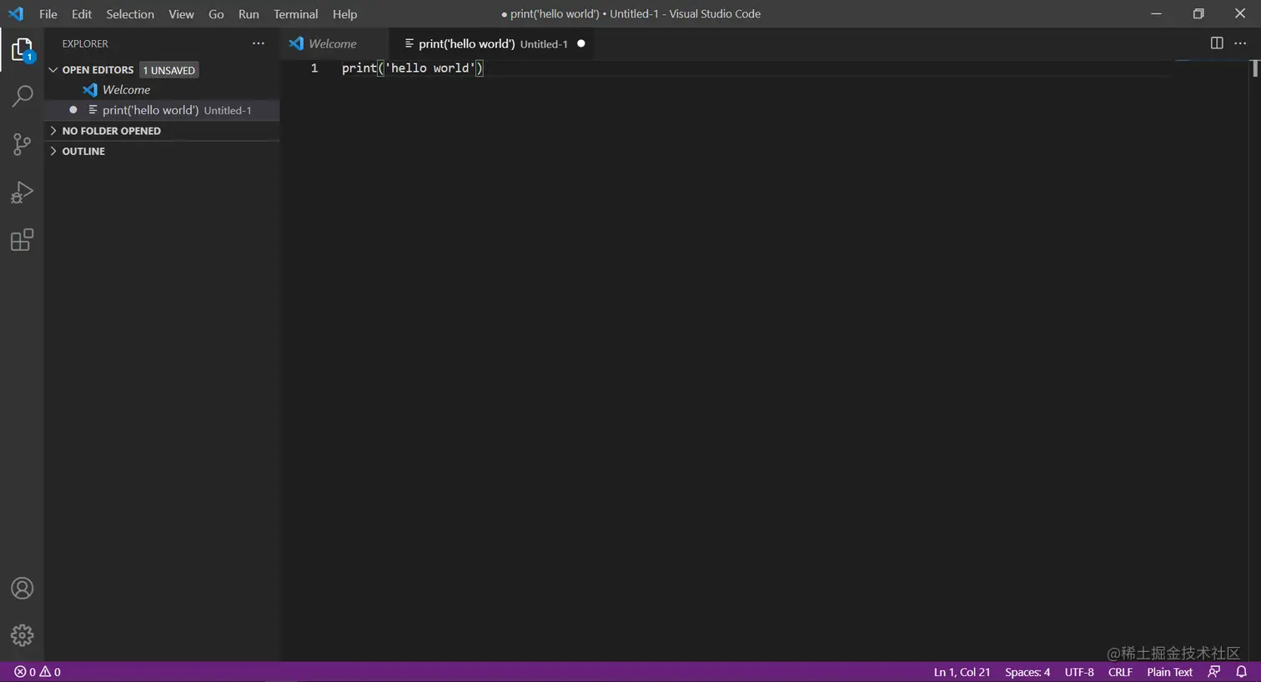Open the feedback smiley icon
The width and height of the screenshot is (1261, 682).
pos(1214,672)
